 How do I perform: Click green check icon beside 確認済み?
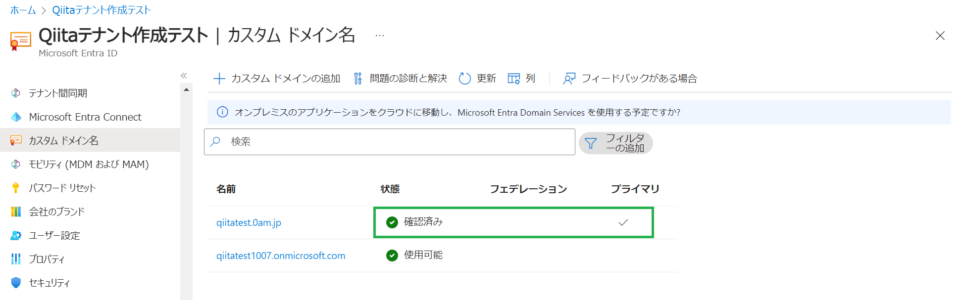tap(392, 222)
